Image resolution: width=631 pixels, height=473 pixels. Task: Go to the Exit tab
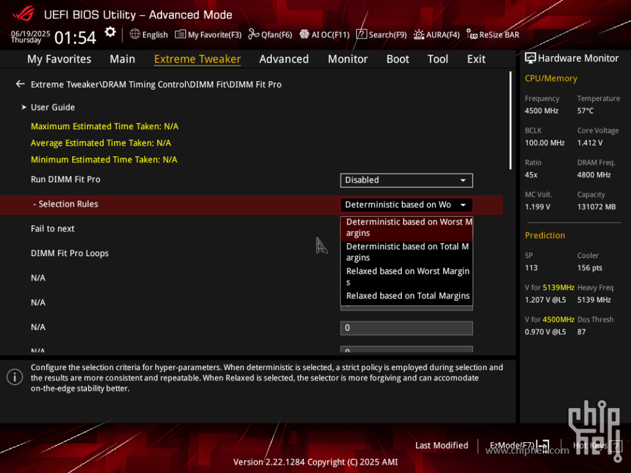(476, 59)
